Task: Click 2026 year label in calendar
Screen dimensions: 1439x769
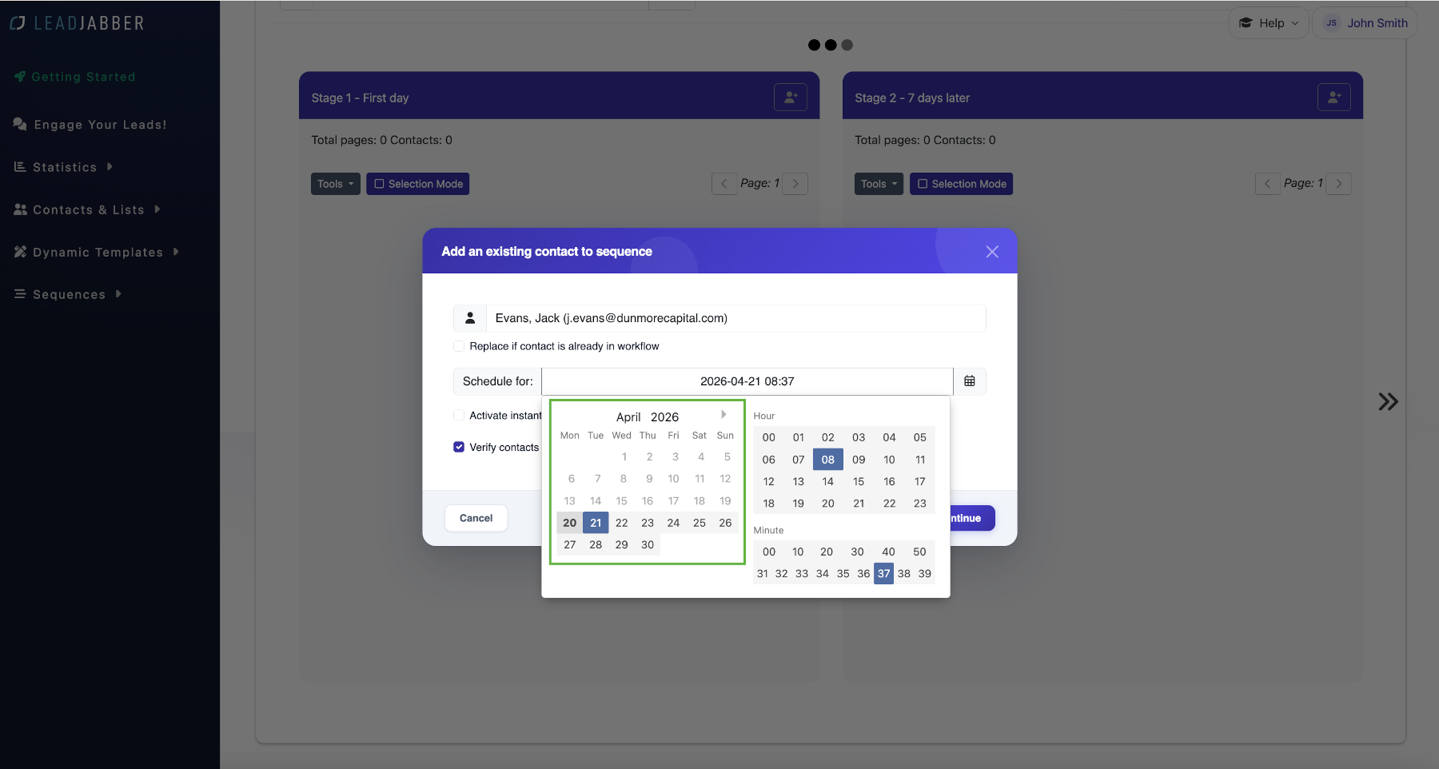Action: [664, 416]
